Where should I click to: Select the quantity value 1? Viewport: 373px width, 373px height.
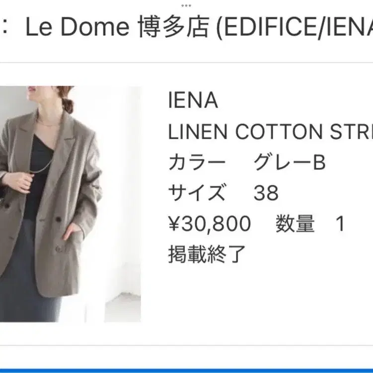340,224
